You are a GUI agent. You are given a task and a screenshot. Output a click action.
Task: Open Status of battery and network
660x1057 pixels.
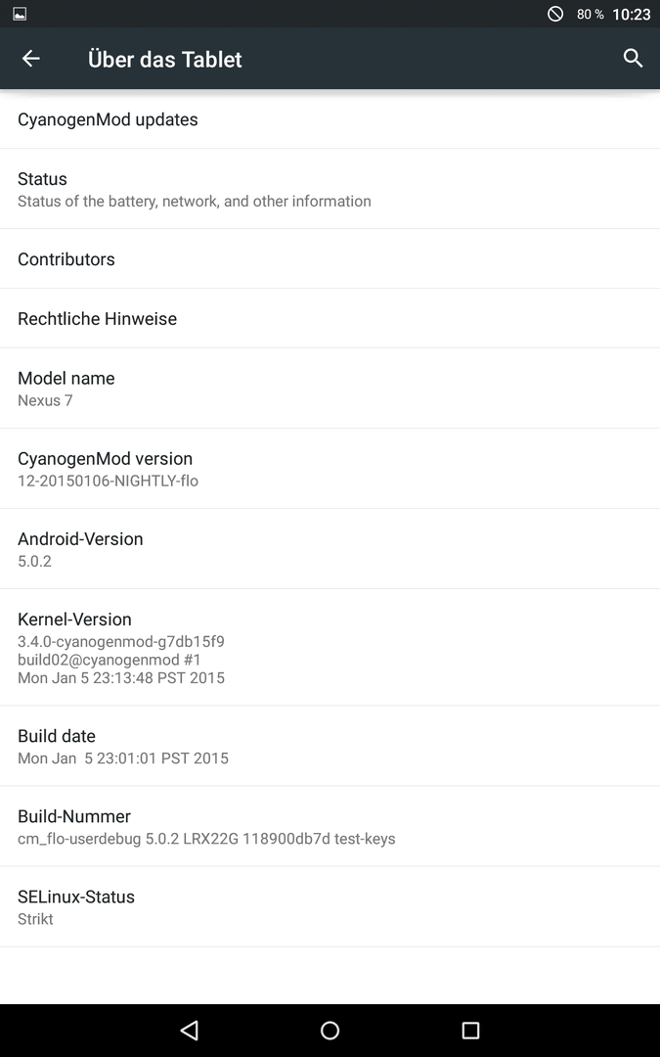[330, 189]
